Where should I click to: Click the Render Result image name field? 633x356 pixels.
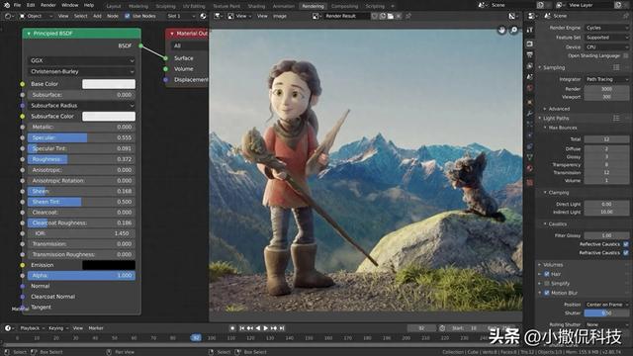(x=346, y=16)
